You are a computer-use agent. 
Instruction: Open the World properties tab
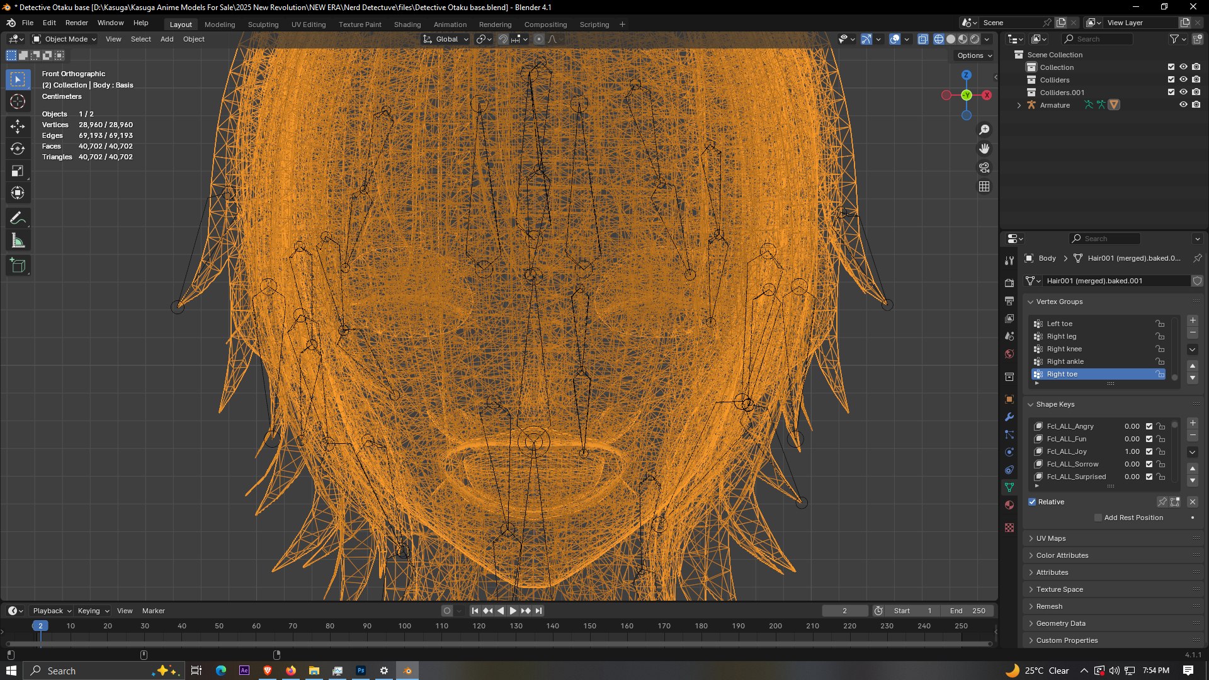1009,354
